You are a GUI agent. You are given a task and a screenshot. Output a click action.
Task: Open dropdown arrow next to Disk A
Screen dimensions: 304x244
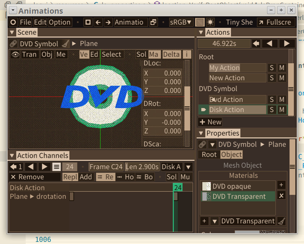pos(188,167)
